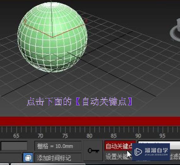Click frame 70 on the timeline
Viewport: 180px width, 165px height.
tap(40, 136)
